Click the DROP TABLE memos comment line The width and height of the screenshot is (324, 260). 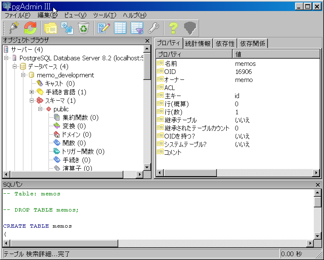[x=41, y=210]
